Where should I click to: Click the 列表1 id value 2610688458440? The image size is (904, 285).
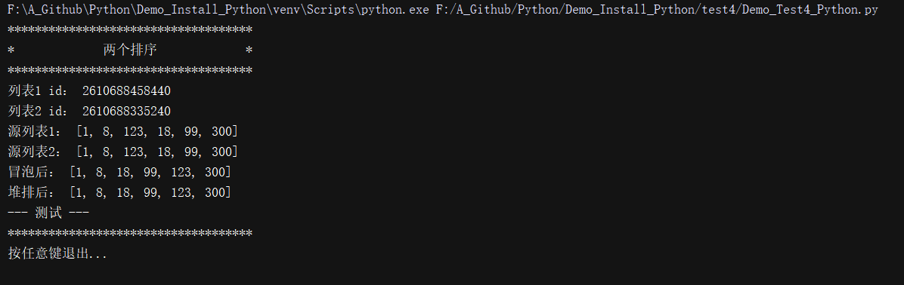(x=126, y=91)
